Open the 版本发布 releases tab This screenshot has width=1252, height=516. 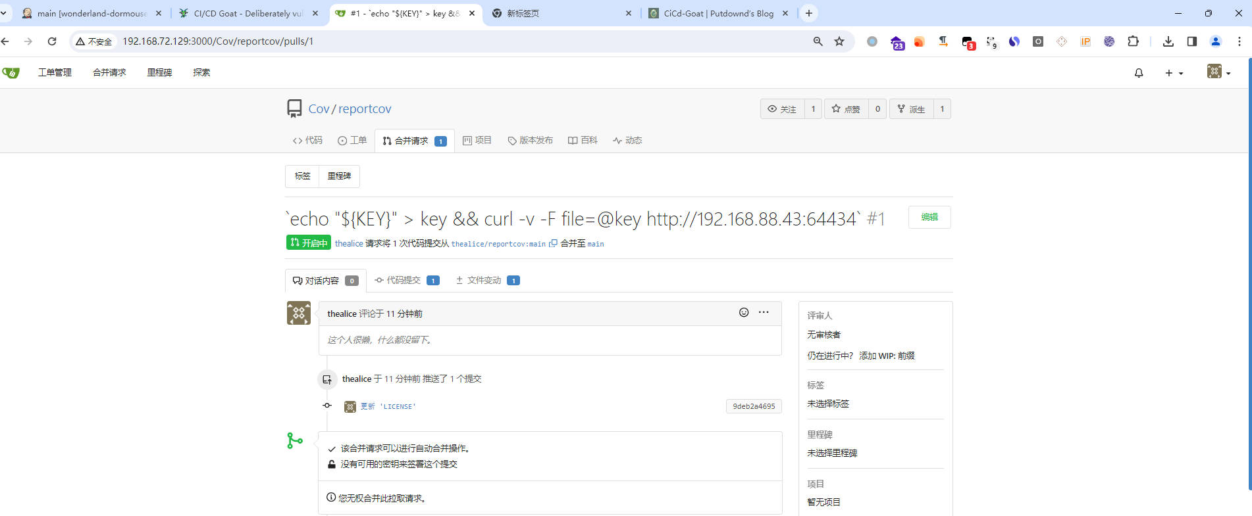pos(531,141)
